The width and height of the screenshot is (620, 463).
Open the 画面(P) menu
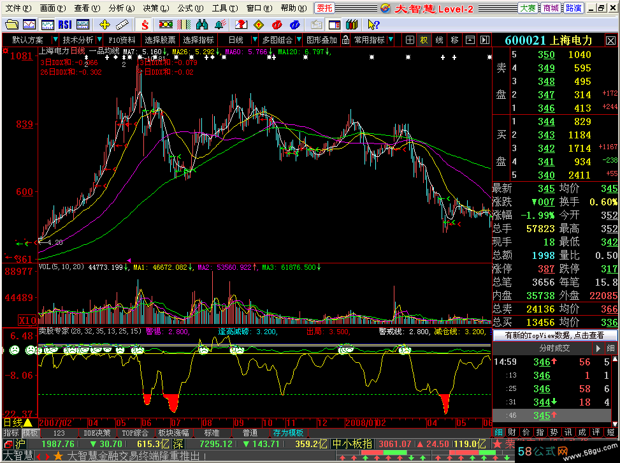click(53, 8)
